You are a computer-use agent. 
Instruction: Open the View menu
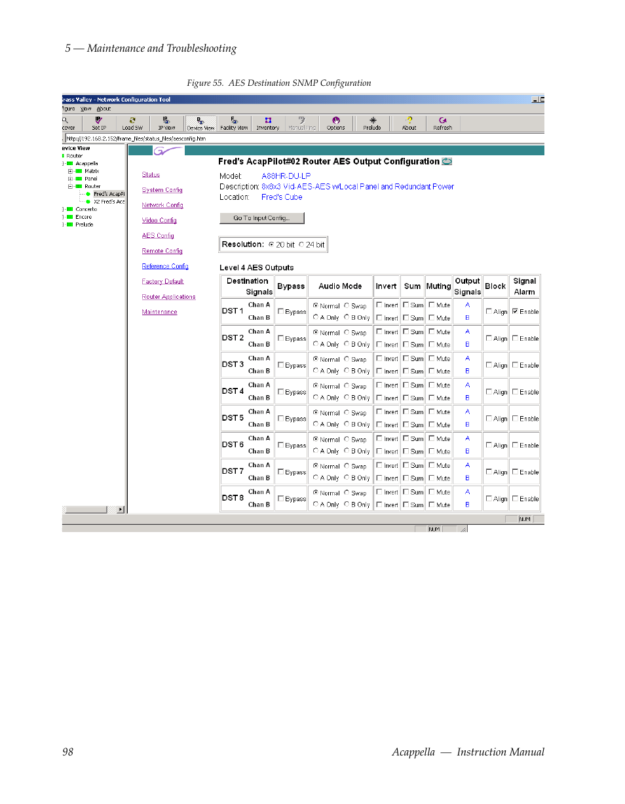(86, 109)
